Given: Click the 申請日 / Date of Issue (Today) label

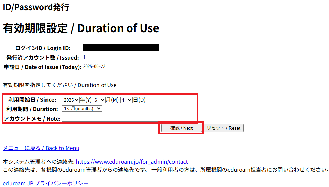Looking at the screenshot, I should point(43,67).
